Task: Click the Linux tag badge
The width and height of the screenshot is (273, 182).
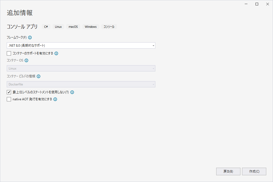Action: (x=58, y=27)
